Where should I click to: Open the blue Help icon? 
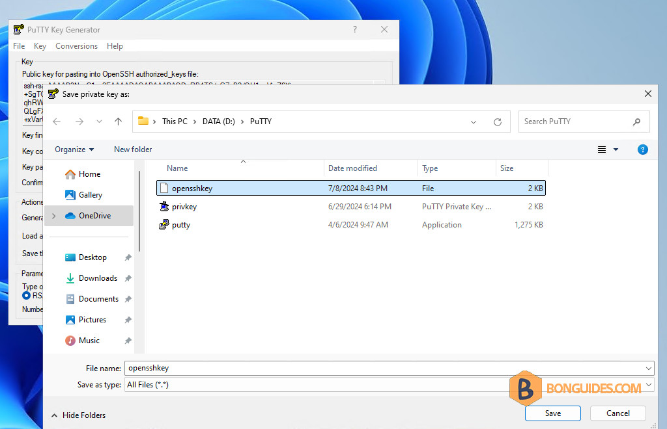(x=642, y=149)
